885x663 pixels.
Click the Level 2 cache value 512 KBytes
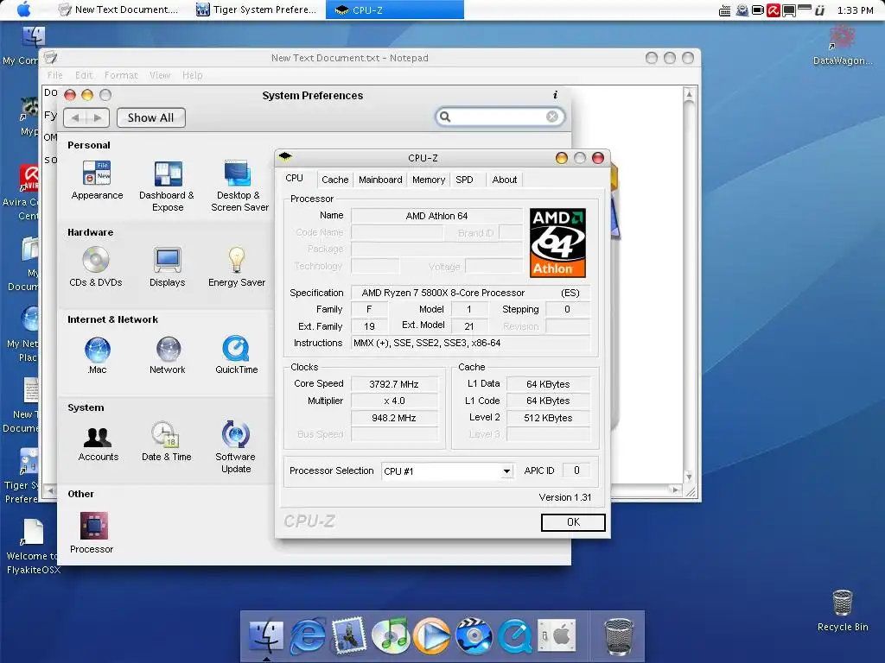[548, 418]
